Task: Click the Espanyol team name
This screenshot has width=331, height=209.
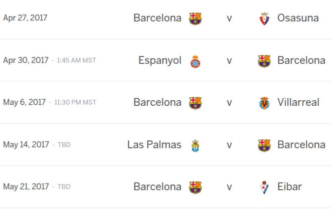Action: [160, 61]
